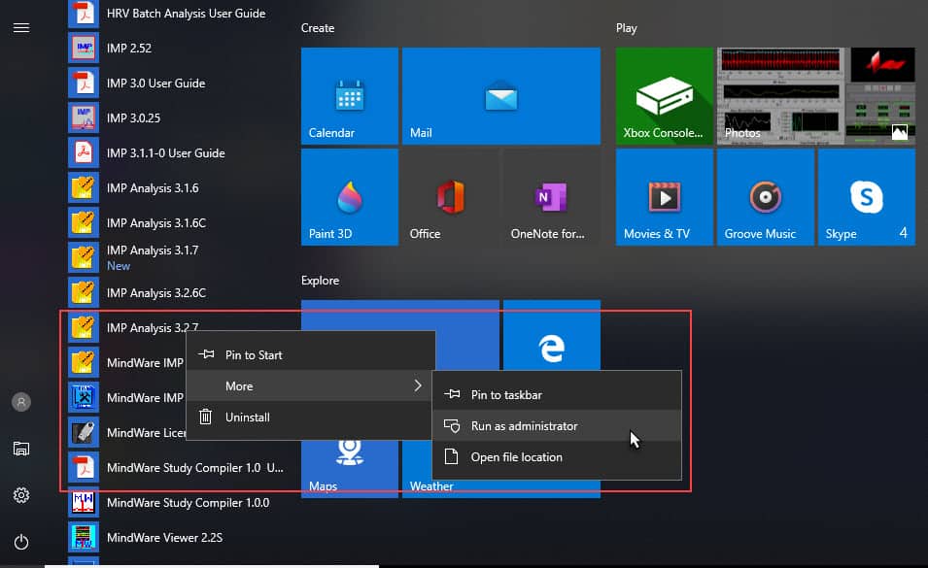Launch MindWare Study Compiler 1.0.0 icon
The width and height of the screenshot is (928, 568).
[84, 502]
